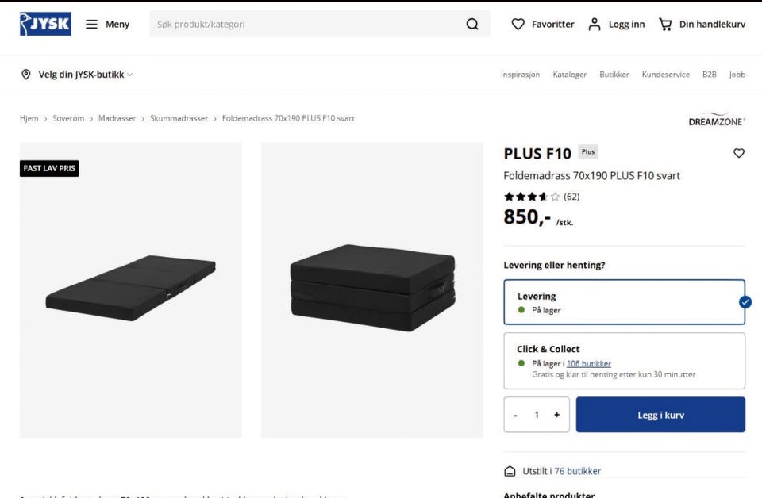Click the Logg inn person icon
Viewport: 762px width, 498px height.
(595, 25)
